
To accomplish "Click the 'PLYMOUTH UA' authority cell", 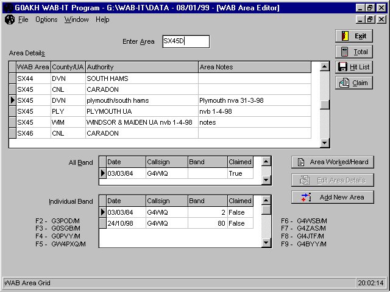I will 142,111.
